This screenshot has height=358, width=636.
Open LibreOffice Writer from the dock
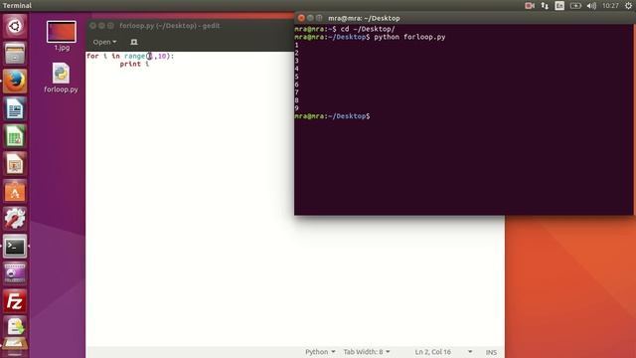[15, 108]
